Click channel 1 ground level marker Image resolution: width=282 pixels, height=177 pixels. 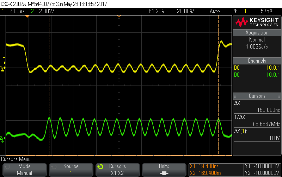tap(3, 69)
